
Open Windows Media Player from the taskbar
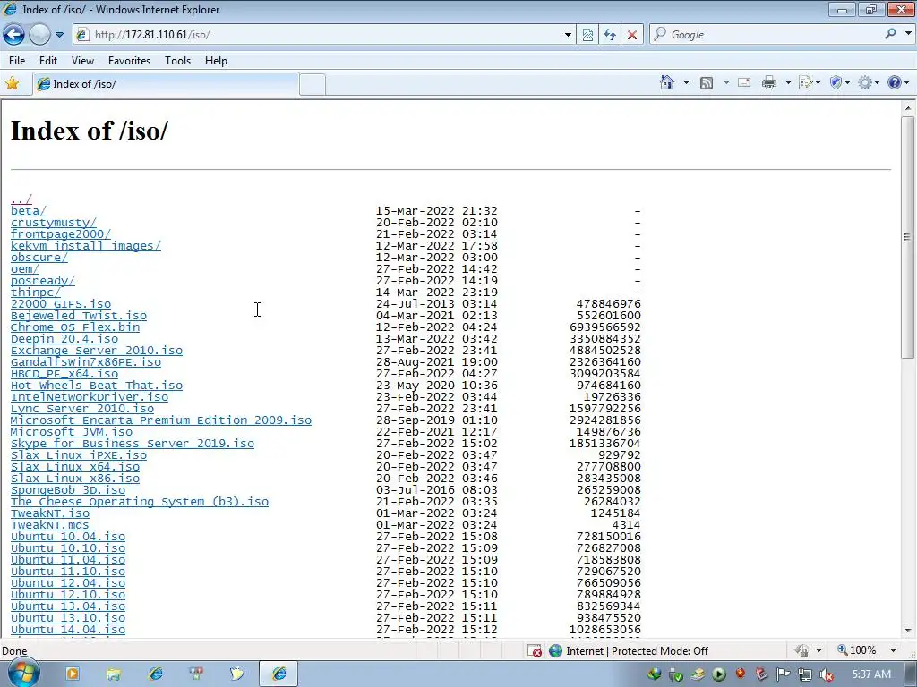[x=73, y=674]
